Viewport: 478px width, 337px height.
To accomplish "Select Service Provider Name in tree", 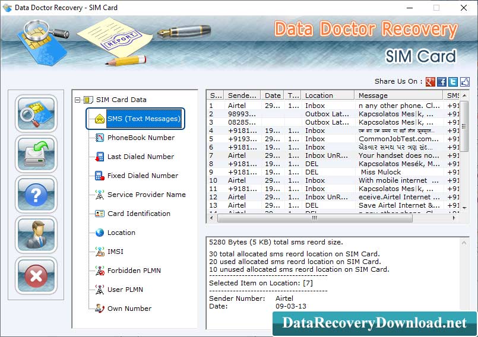I will 146,195.
